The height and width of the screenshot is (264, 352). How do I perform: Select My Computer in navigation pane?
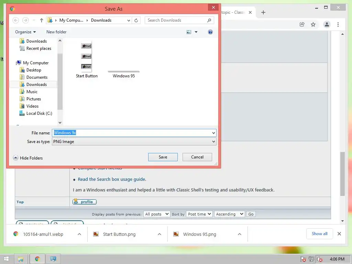click(x=32, y=63)
